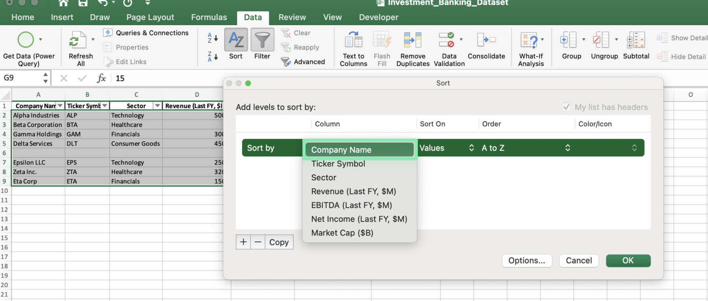Open Ticker Symbol column filter arrow
The width and height of the screenshot is (708, 301).
[105, 106]
